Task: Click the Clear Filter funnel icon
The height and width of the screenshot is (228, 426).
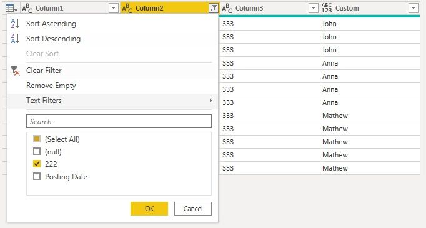Action: tap(15, 71)
